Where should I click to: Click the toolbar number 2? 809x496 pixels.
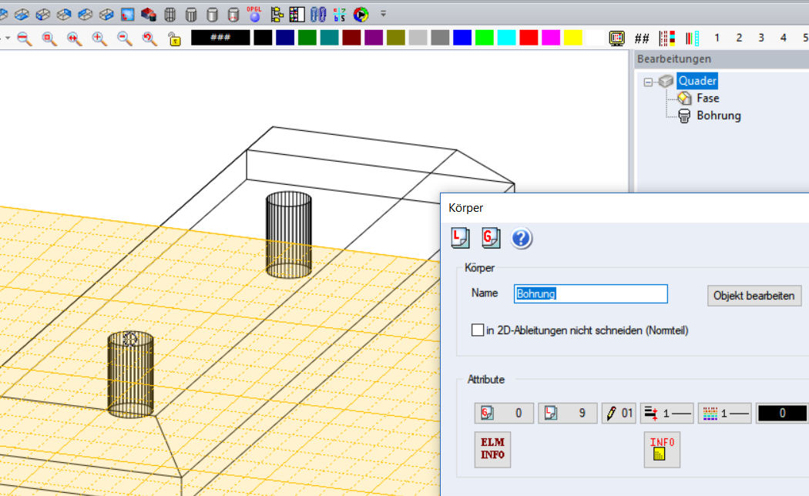pos(739,39)
